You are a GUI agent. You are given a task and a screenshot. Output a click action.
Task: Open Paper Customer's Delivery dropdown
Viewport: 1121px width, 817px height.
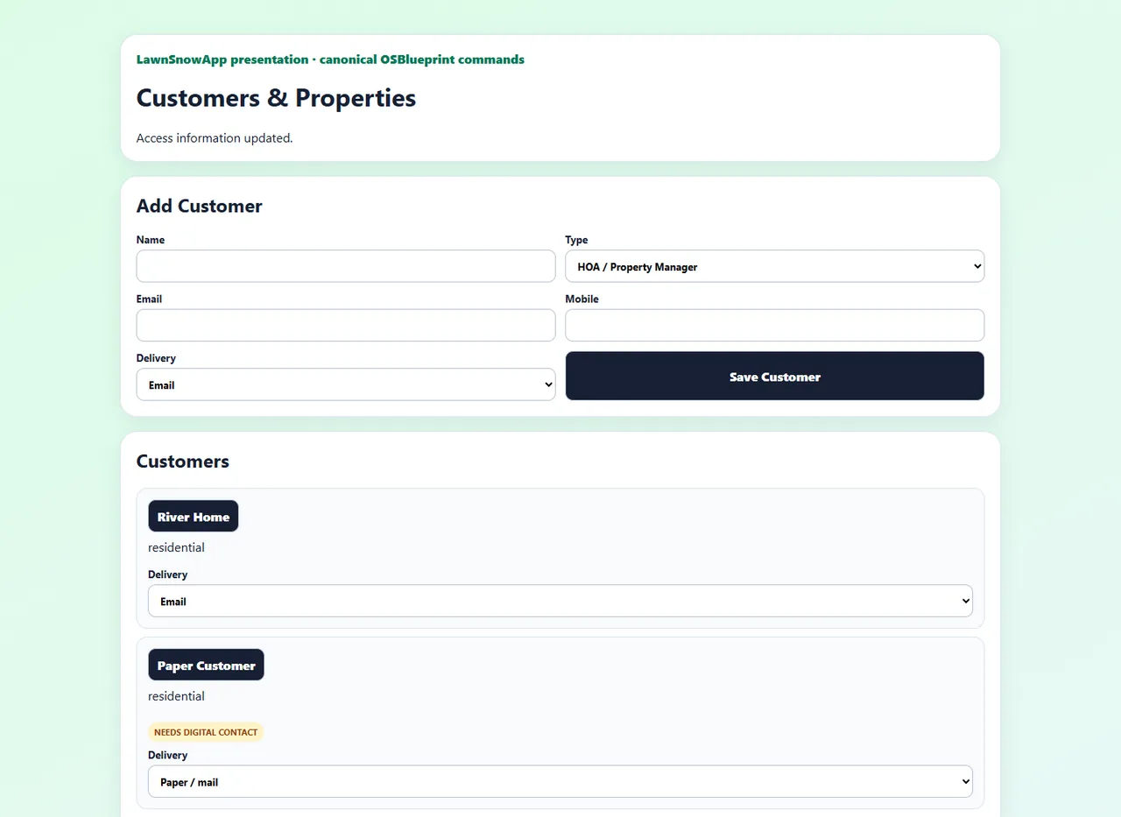(560, 781)
